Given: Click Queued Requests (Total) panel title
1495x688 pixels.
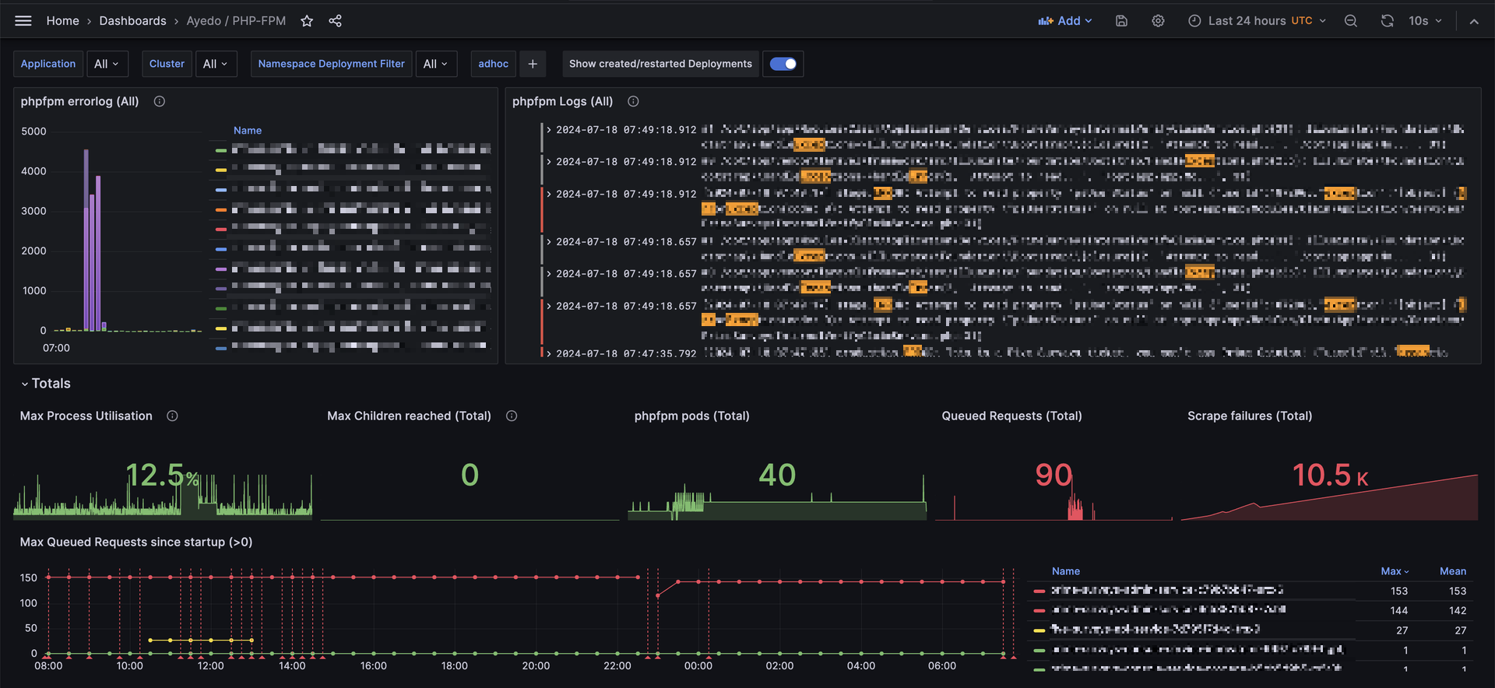Looking at the screenshot, I should (x=1011, y=416).
